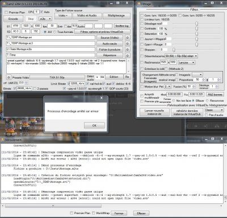Click the Saturation slider handle
The width and height of the screenshot is (227, 218).
(x=197, y=33)
